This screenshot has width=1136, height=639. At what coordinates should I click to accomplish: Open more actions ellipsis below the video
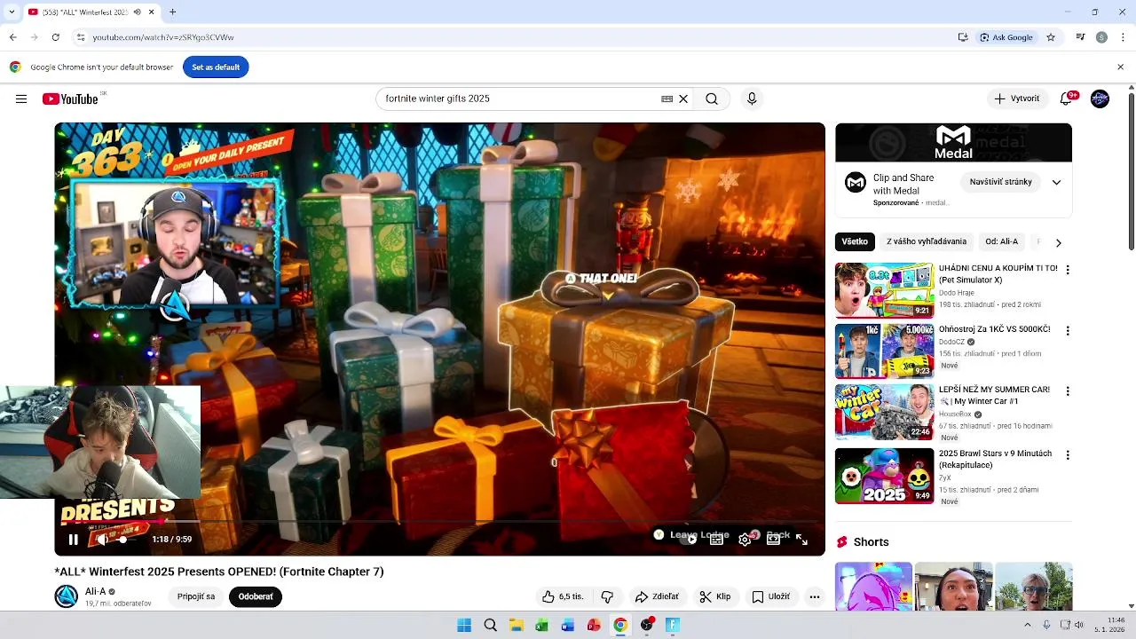(x=814, y=596)
